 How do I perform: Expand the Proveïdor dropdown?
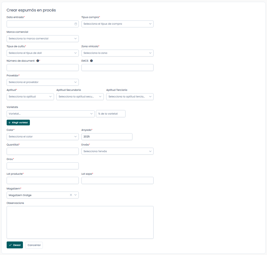click(43, 82)
